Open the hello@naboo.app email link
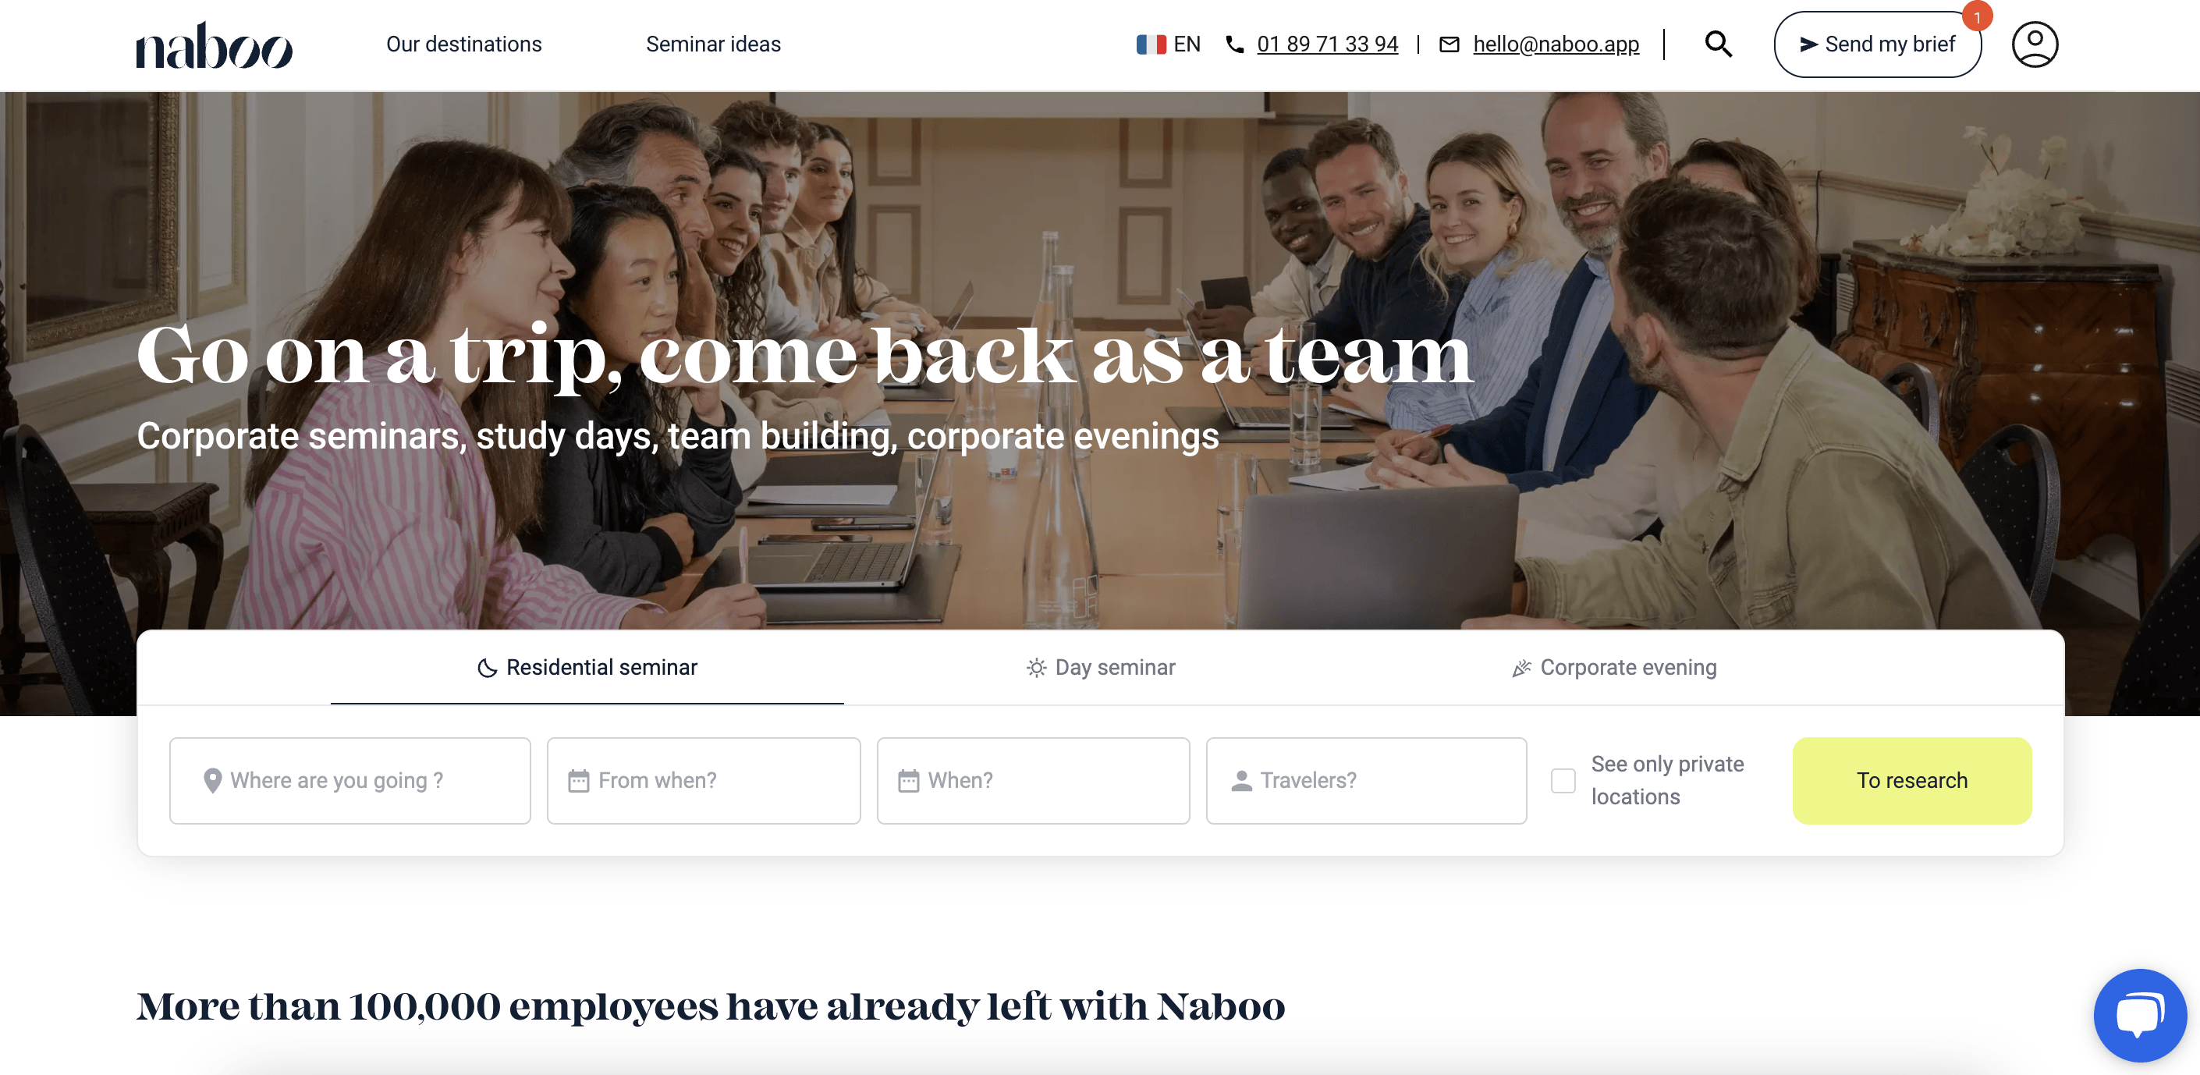The width and height of the screenshot is (2200, 1075). point(1556,44)
